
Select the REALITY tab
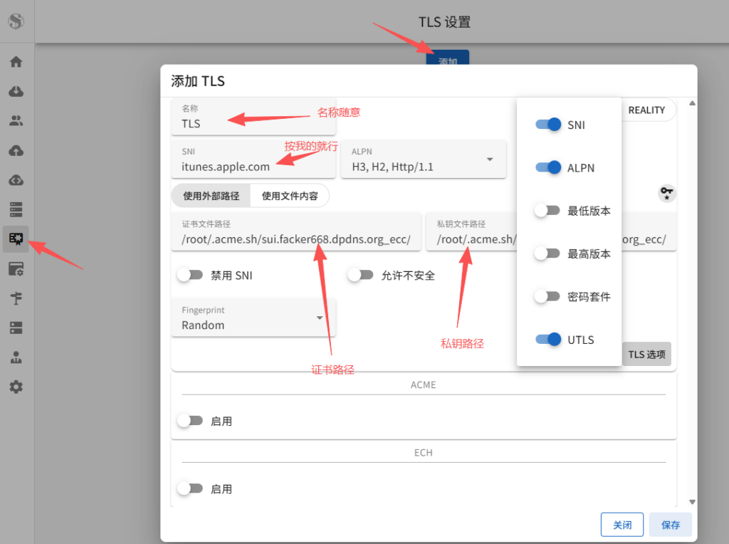pos(646,110)
